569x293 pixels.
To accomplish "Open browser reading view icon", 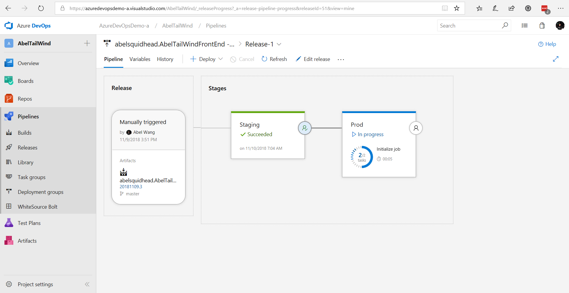I will point(445,8).
